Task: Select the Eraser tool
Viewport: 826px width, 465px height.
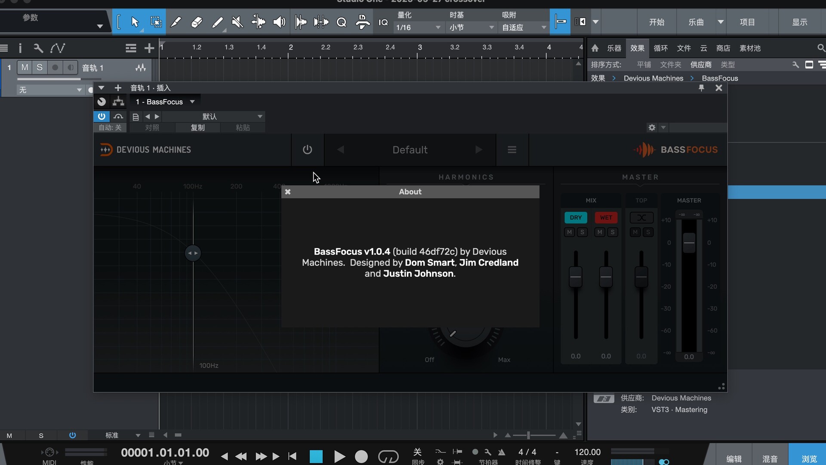Action: pyautogui.click(x=197, y=22)
